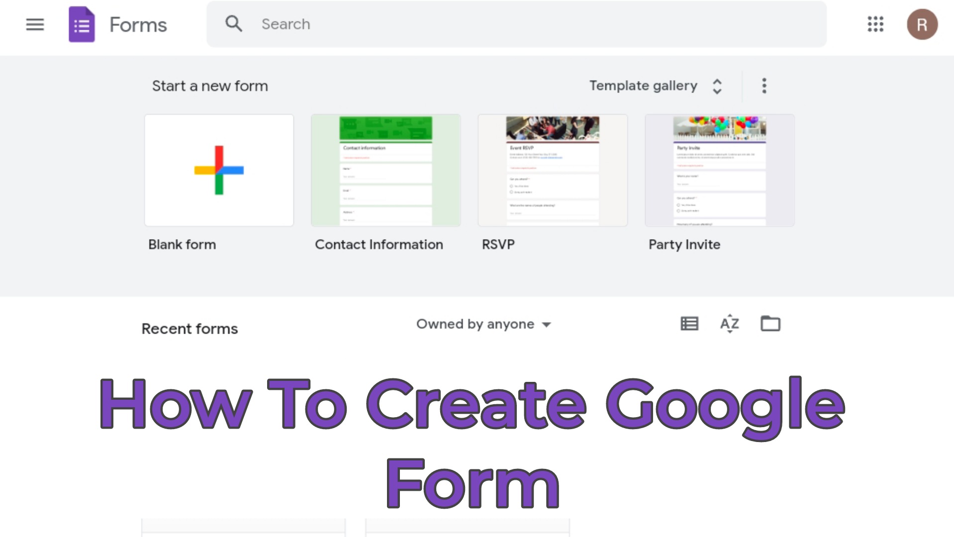Create a new Blank form
The width and height of the screenshot is (954, 537).
click(x=219, y=170)
